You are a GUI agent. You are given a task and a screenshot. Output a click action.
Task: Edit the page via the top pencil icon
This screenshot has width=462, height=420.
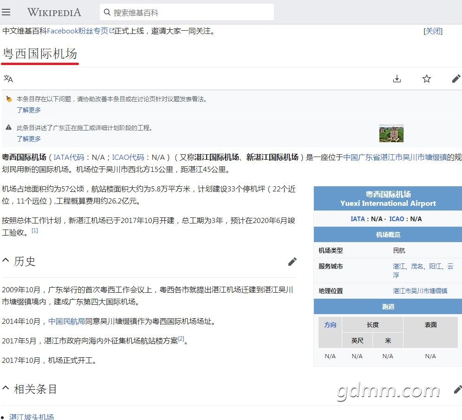(456, 79)
